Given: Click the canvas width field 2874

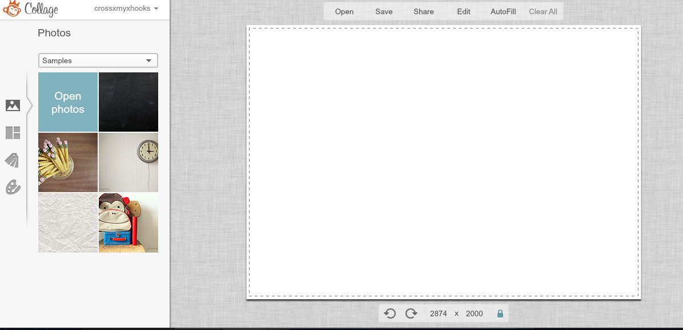Looking at the screenshot, I should [438, 313].
